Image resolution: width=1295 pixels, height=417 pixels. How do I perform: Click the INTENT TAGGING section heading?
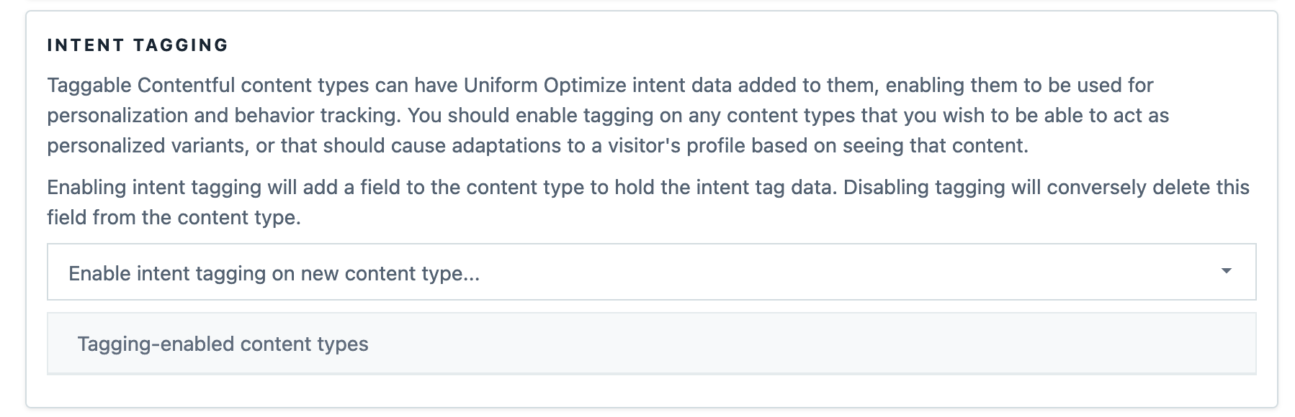[138, 45]
